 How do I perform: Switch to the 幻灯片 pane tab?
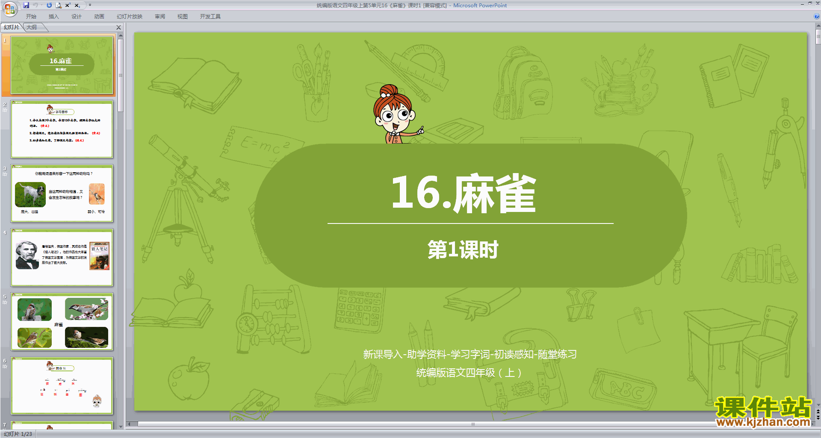point(12,27)
